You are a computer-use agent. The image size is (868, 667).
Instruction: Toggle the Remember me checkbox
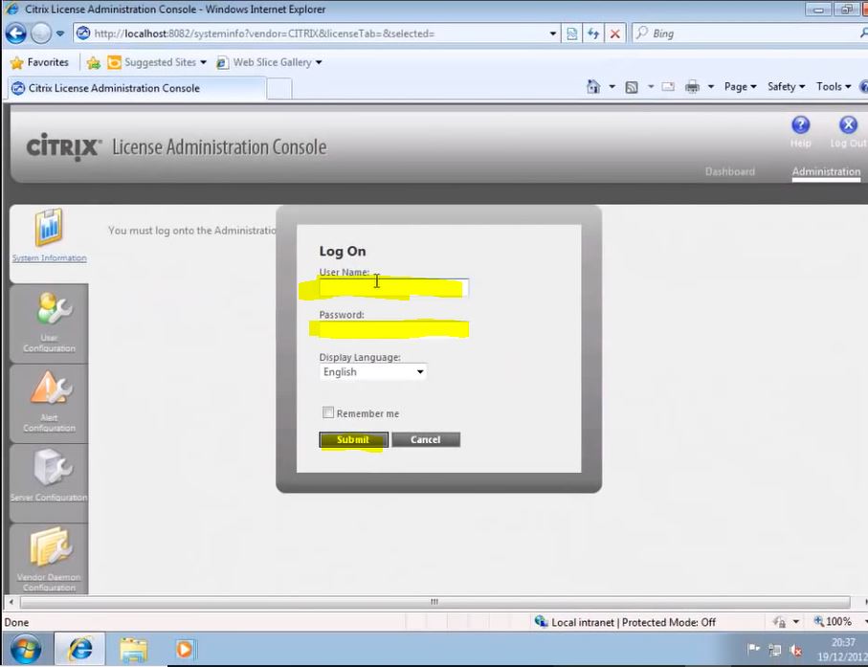pos(327,412)
